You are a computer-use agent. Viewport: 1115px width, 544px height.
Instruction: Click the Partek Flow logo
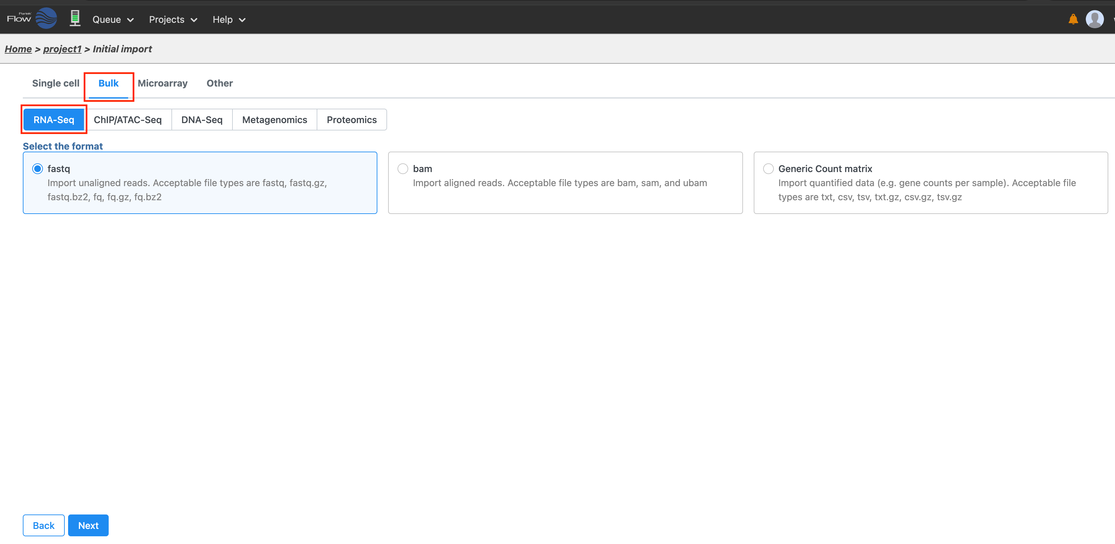[x=32, y=18]
